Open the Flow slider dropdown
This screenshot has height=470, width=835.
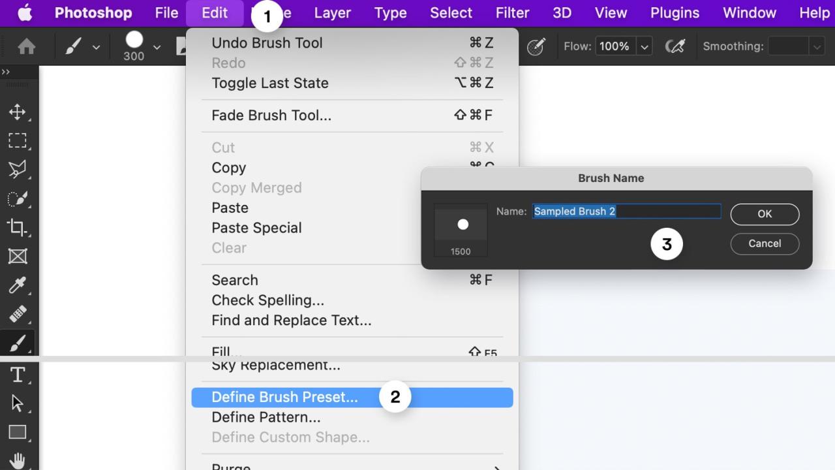coord(645,46)
